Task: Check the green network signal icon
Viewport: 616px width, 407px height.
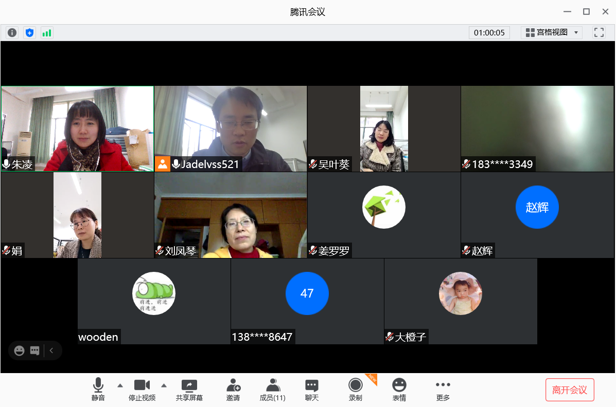Action: tap(47, 33)
